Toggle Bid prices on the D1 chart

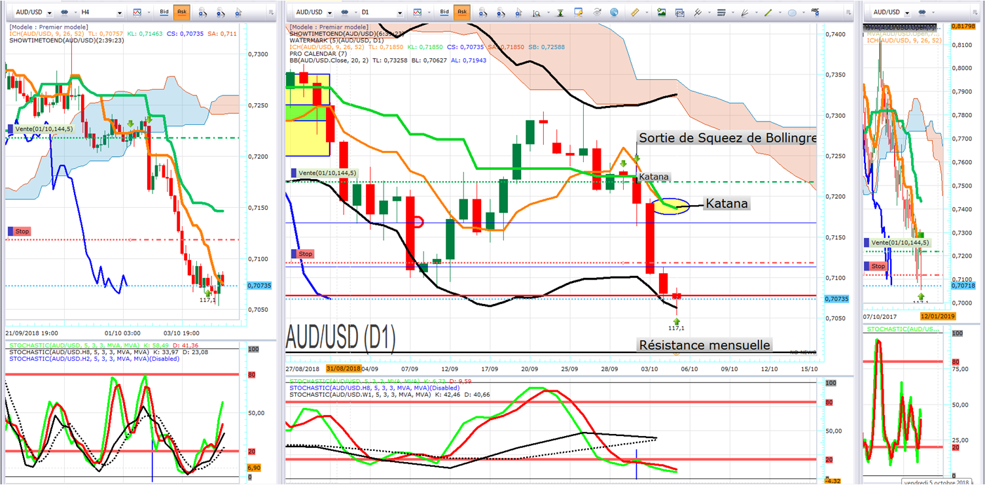click(x=444, y=12)
